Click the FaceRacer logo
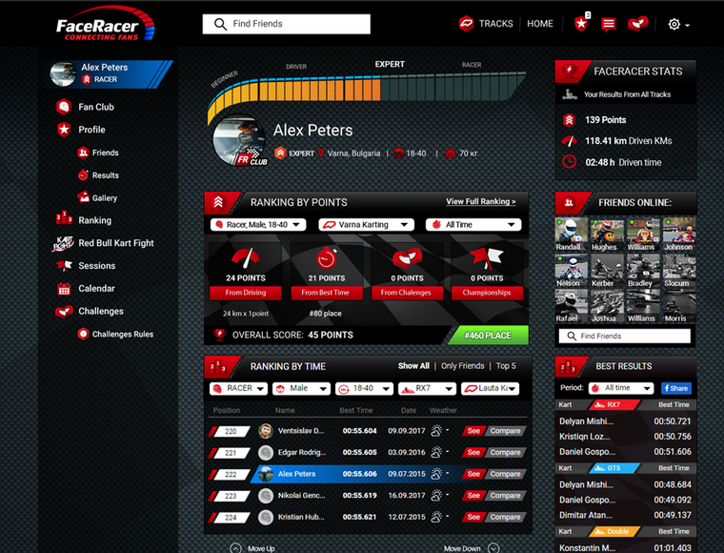 tap(106, 24)
